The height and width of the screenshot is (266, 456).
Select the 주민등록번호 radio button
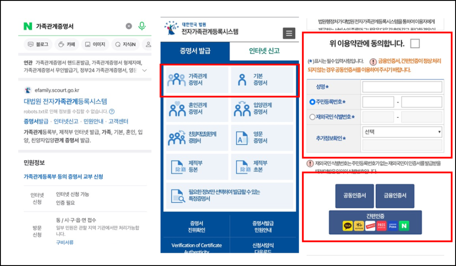coord(312,102)
